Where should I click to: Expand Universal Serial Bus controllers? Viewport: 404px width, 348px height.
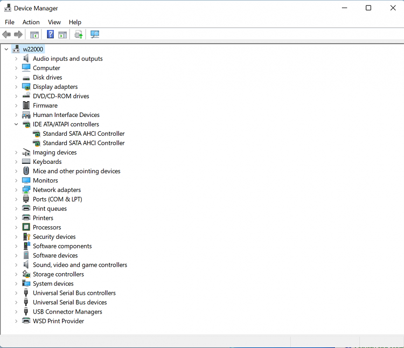[x=16, y=293]
